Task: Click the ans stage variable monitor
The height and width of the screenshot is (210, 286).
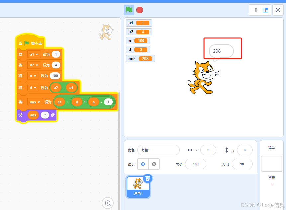Action: 140,59
